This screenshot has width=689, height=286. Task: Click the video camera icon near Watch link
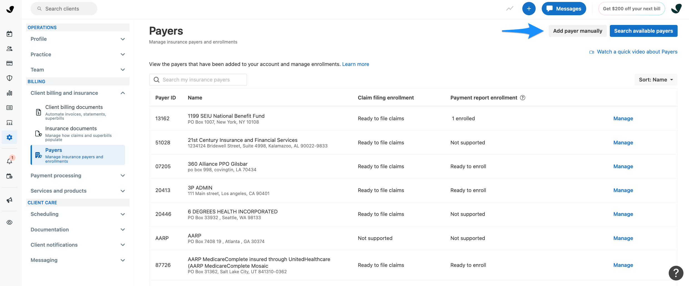click(592, 52)
